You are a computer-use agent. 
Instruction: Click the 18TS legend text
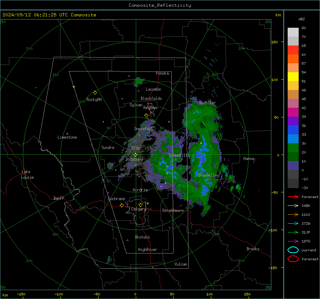click(x=306, y=241)
